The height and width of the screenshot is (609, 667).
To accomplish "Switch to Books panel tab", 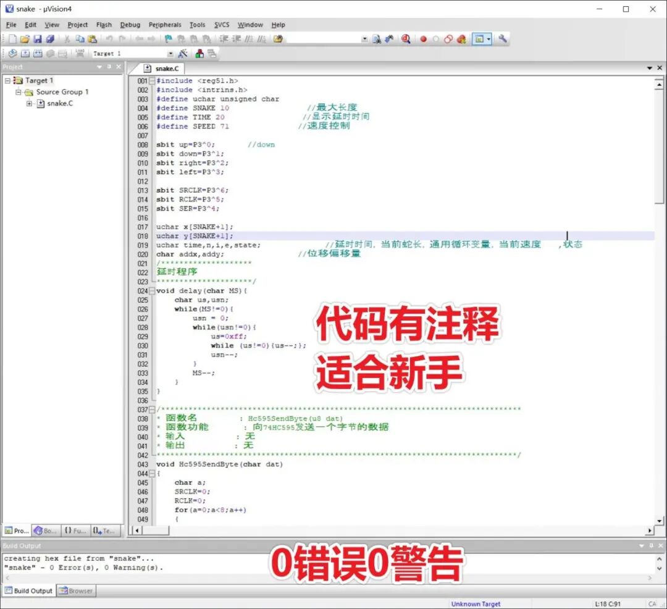I will [x=45, y=531].
